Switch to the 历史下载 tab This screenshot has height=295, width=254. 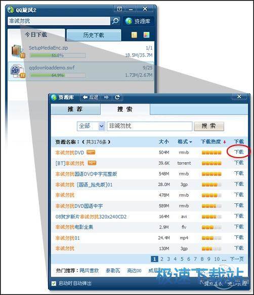coord(94,35)
